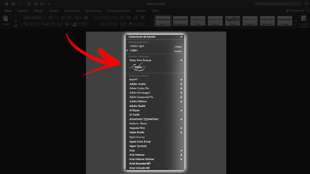The height and width of the screenshot is (174, 310).
Task: Undo the last action
Action: pyautogui.click(x=20, y=4)
